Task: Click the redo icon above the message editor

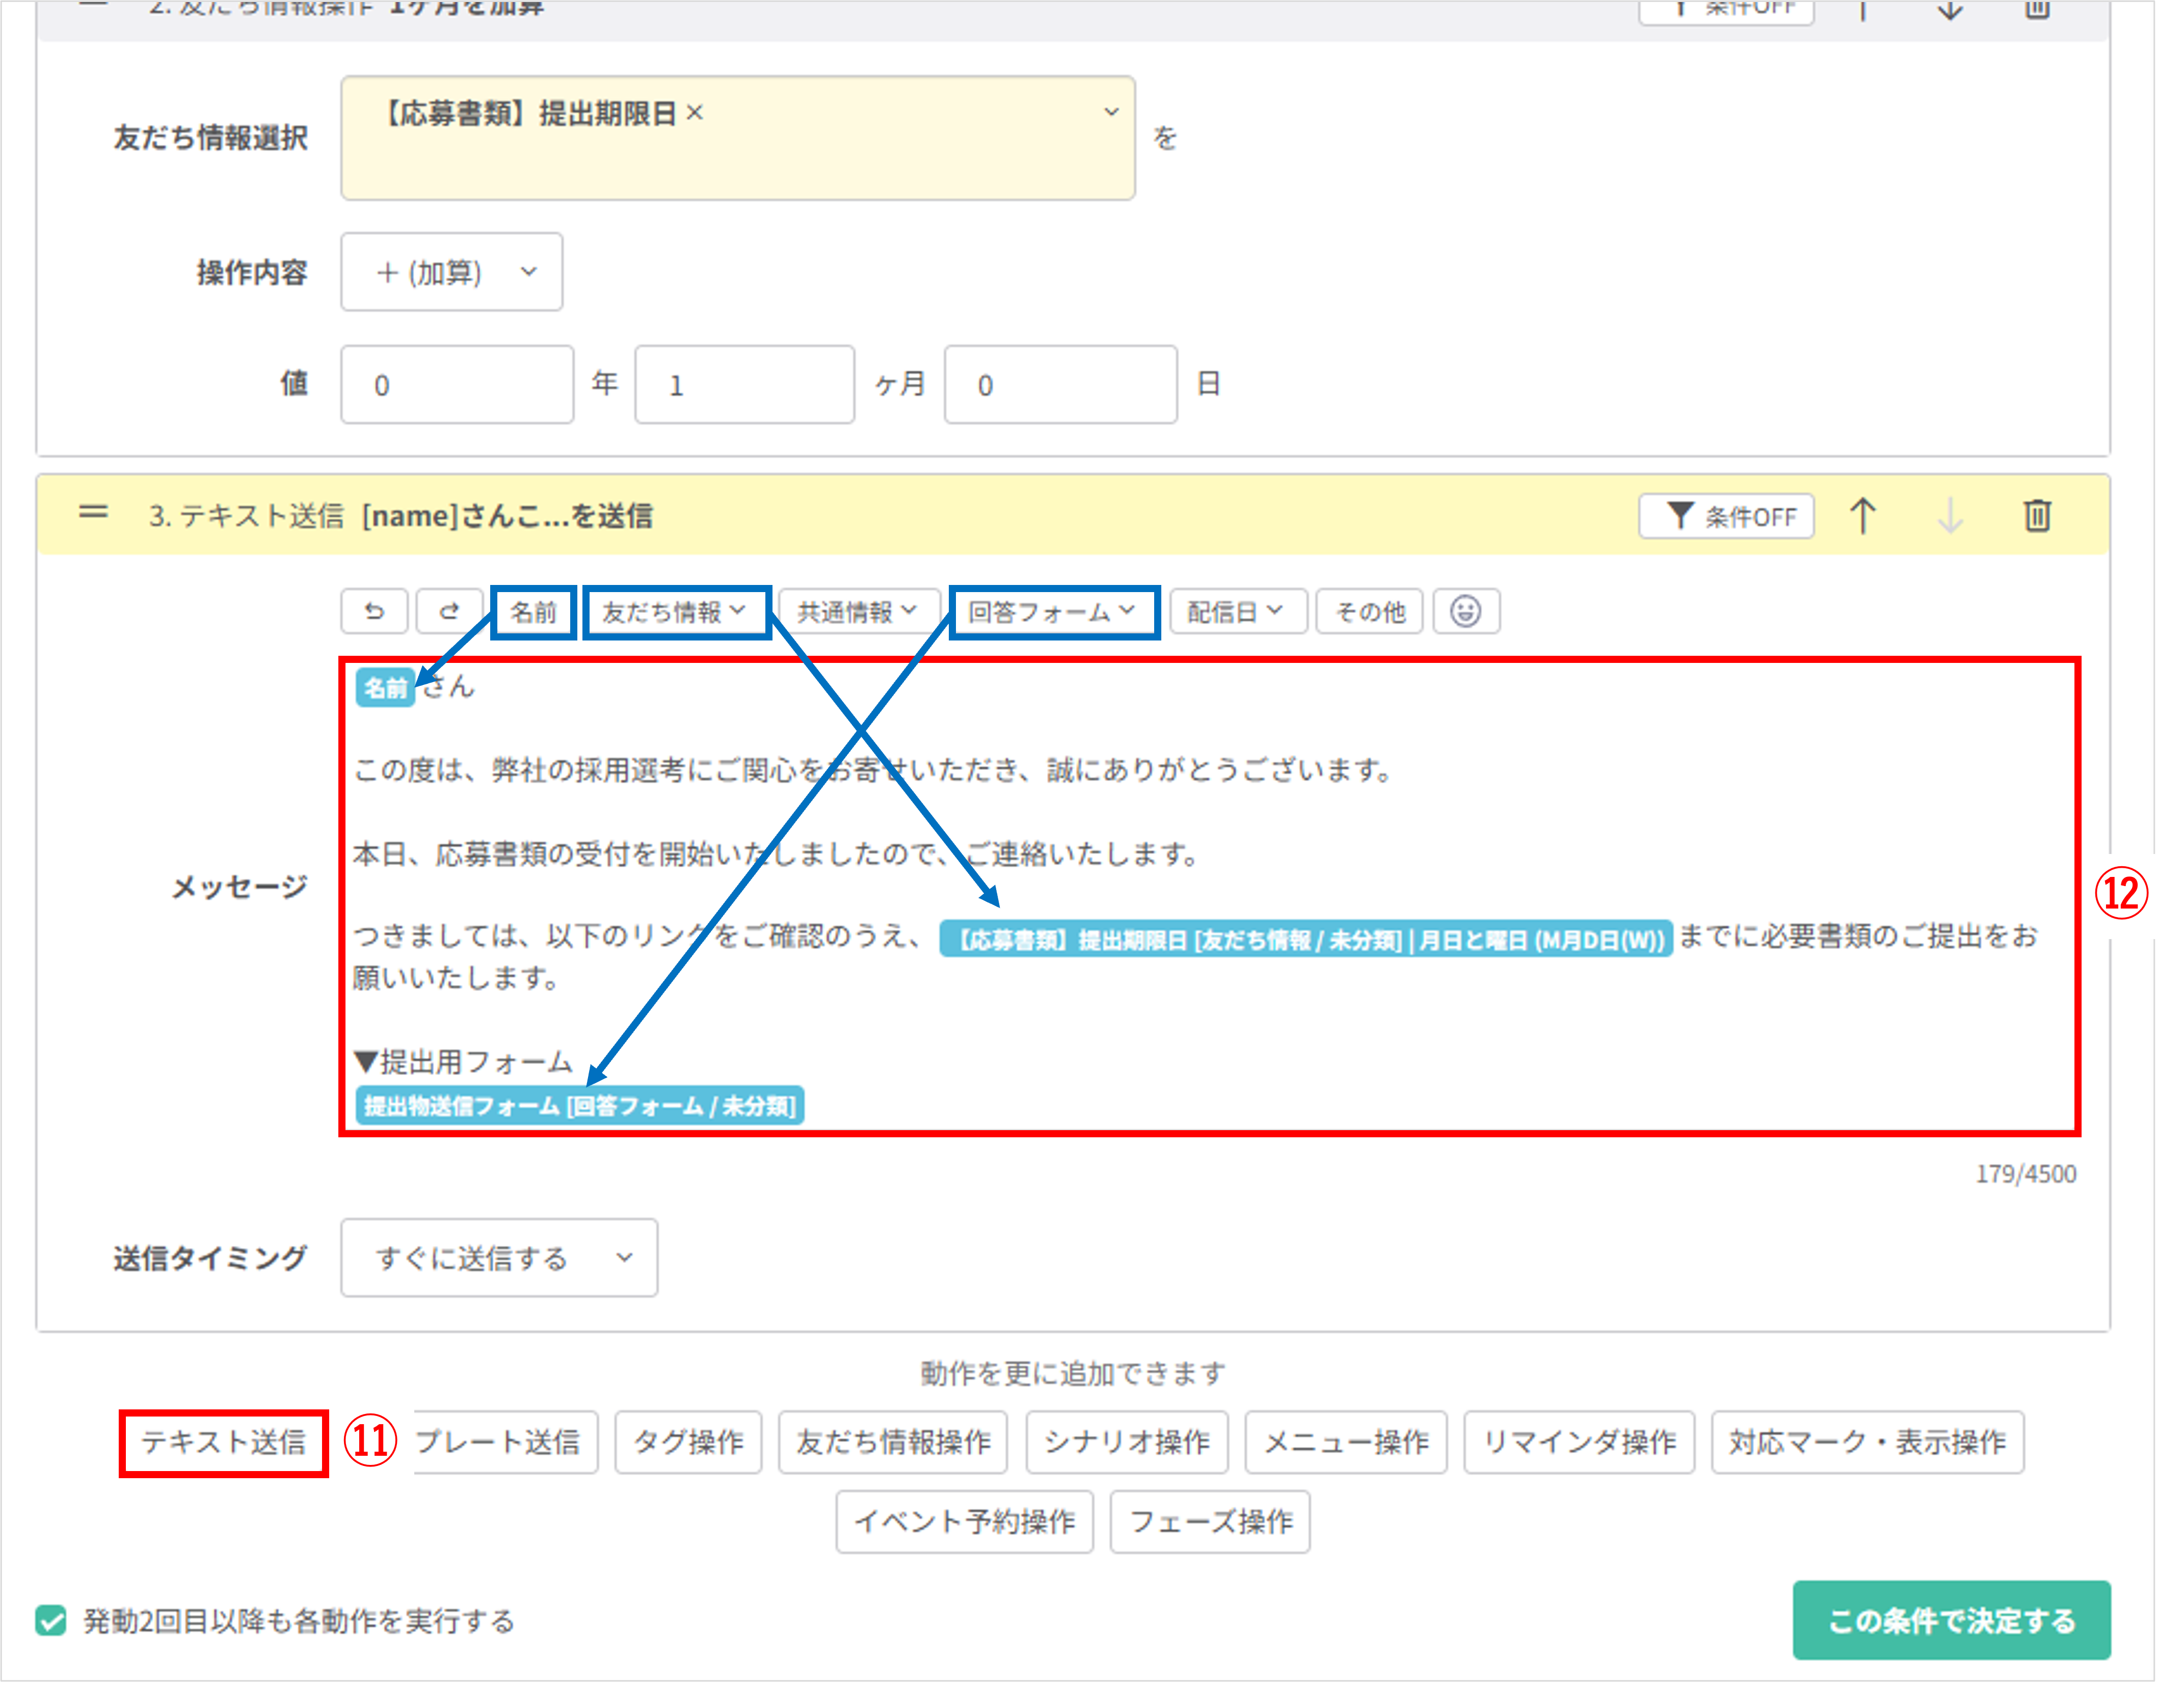Action: coord(449,611)
